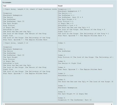Click the "Index 0:" label
121x105 pixels.
[x=62, y=43]
